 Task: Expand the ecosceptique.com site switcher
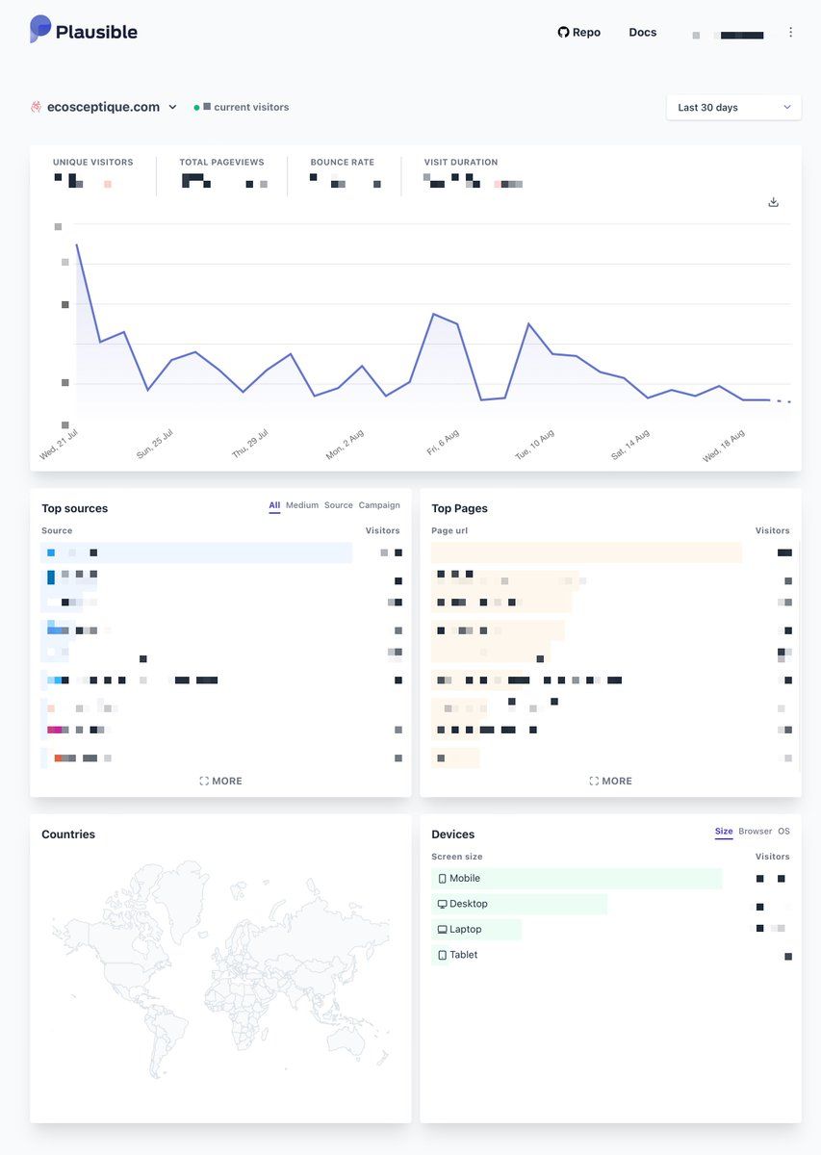click(x=104, y=107)
